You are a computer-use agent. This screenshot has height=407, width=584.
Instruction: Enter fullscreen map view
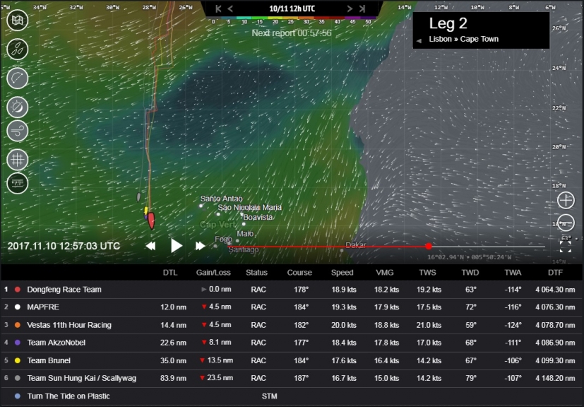click(566, 247)
